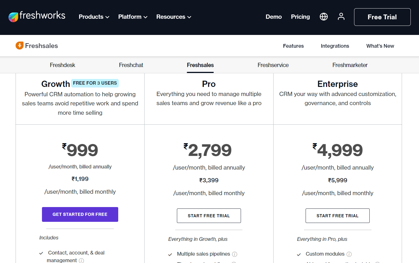419x263 pixels.
Task: Switch to the Freshdesk tab
Action: [62, 65]
